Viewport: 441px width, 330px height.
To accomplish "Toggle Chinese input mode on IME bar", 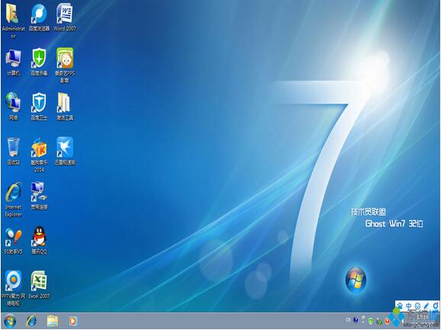I will (x=409, y=306).
